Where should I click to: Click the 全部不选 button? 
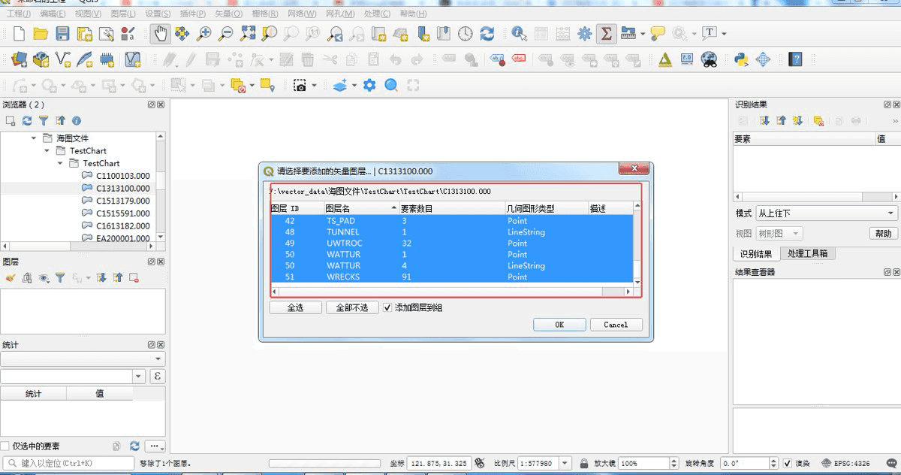click(x=351, y=307)
